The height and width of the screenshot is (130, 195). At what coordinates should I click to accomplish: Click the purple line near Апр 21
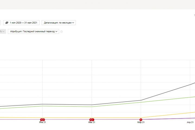[190, 118]
